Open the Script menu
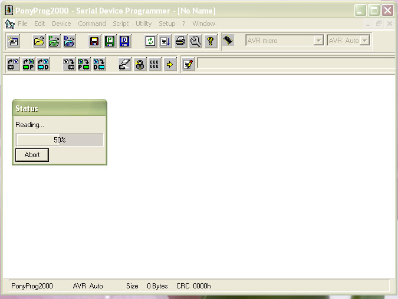This screenshot has height=299, width=398. click(x=120, y=24)
